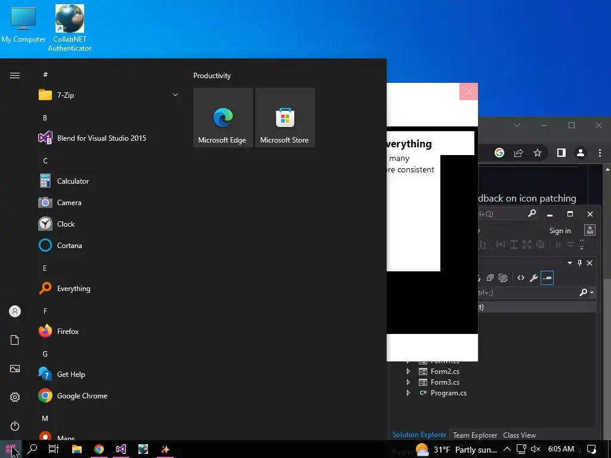Jump to letter G app group

pos(45,354)
